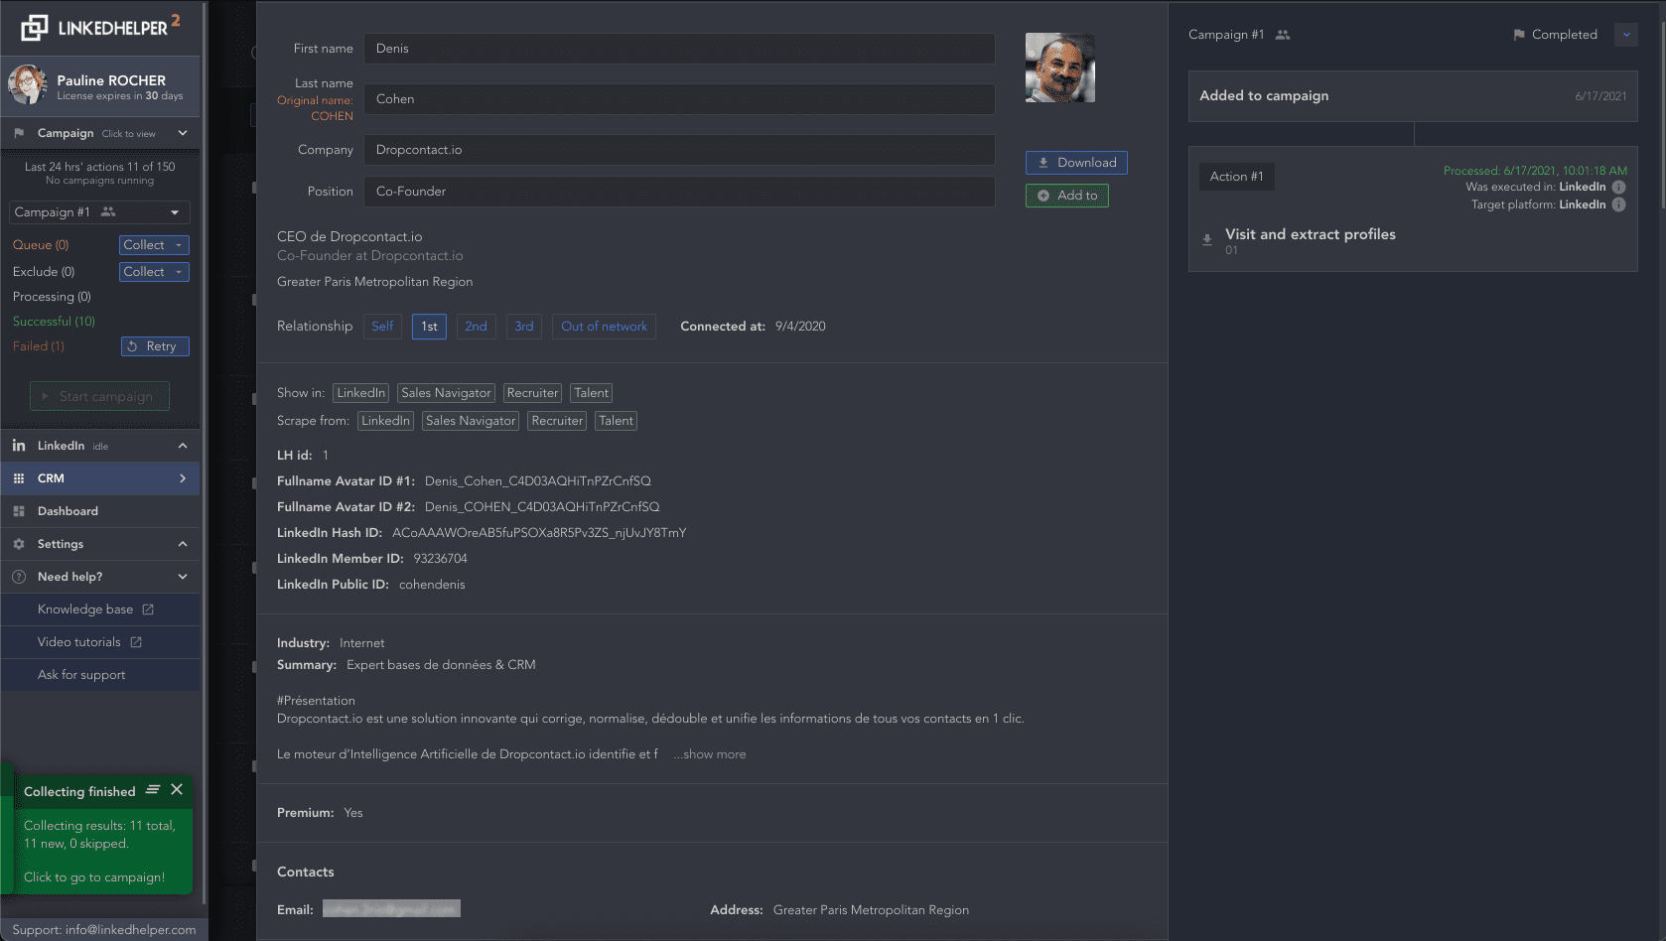Click Talent in the Show in row
Viewport: 1666px width, 941px height.
592,393
